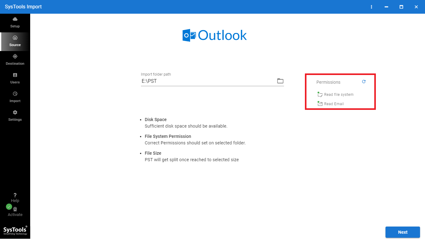425x239 pixels.
Task: Click the Read Email permission icon
Action: [x=320, y=104]
